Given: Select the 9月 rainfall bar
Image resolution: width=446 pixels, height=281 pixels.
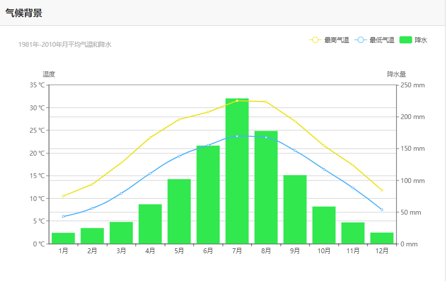Looking at the screenshot, I should tap(295, 209).
